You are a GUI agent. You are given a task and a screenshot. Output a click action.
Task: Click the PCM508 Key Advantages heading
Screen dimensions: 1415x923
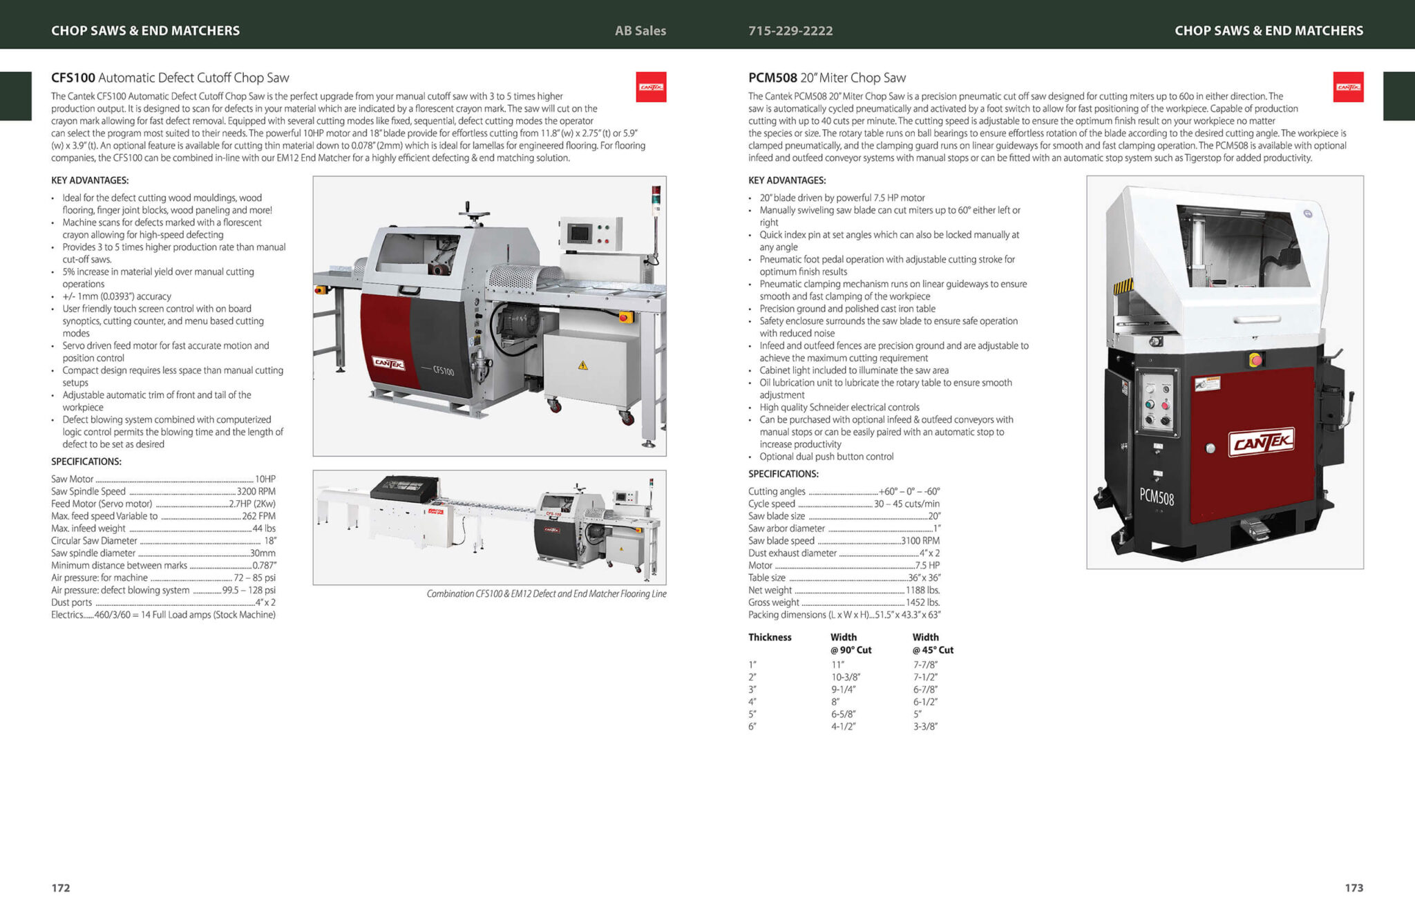(x=787, y=180)
